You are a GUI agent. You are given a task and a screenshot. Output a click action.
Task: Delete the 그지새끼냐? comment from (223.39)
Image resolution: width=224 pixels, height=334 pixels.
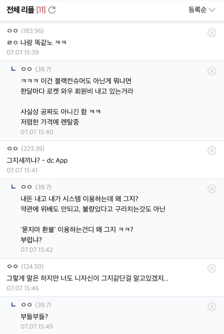[212, 151]
